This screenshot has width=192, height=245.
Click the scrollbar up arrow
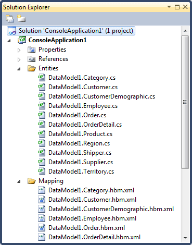click(185, 31)
